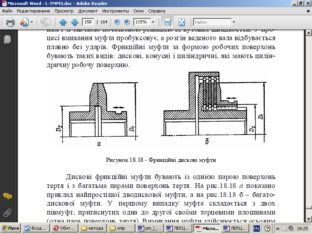
Task: Open the search options dropdown arrow
Action: [x=234, y=22]
